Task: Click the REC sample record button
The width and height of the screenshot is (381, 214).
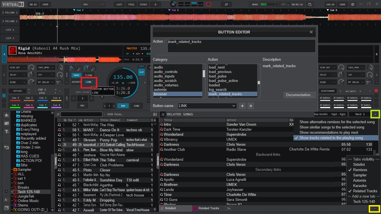Action: coord(83,106)
